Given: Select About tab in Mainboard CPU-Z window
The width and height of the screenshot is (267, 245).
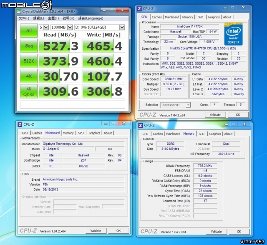Looking at the screenshot, I should 108,133.
